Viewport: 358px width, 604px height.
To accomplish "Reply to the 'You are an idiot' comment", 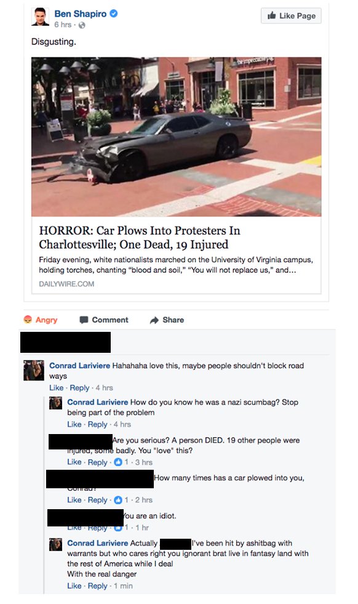I will (x=97, y=528).
